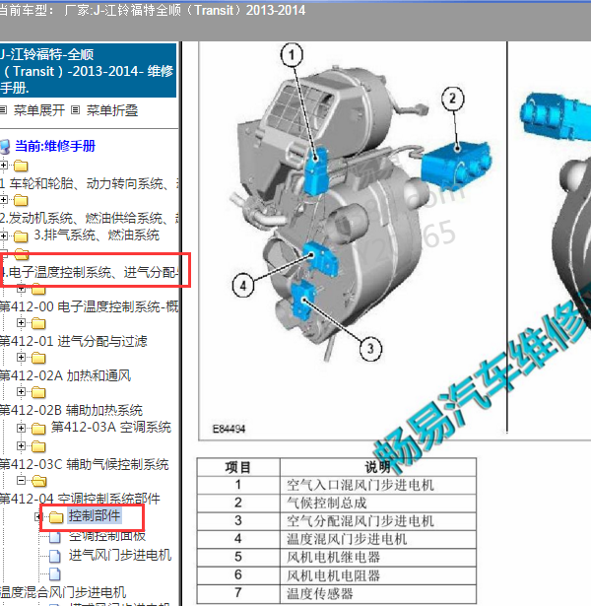Image resolution: width=591 pixels, height=606 pixels.
Task: Click folder icon beside '3.排气系统、燃油系统'
Action: [21, 236]
